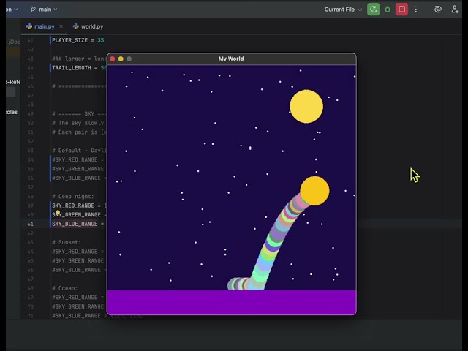Click commented #SKY_RED_RANGE on line 54
The width and height of the screenshot is (468, 351).
pyautogui.click(x=75, y=159)
